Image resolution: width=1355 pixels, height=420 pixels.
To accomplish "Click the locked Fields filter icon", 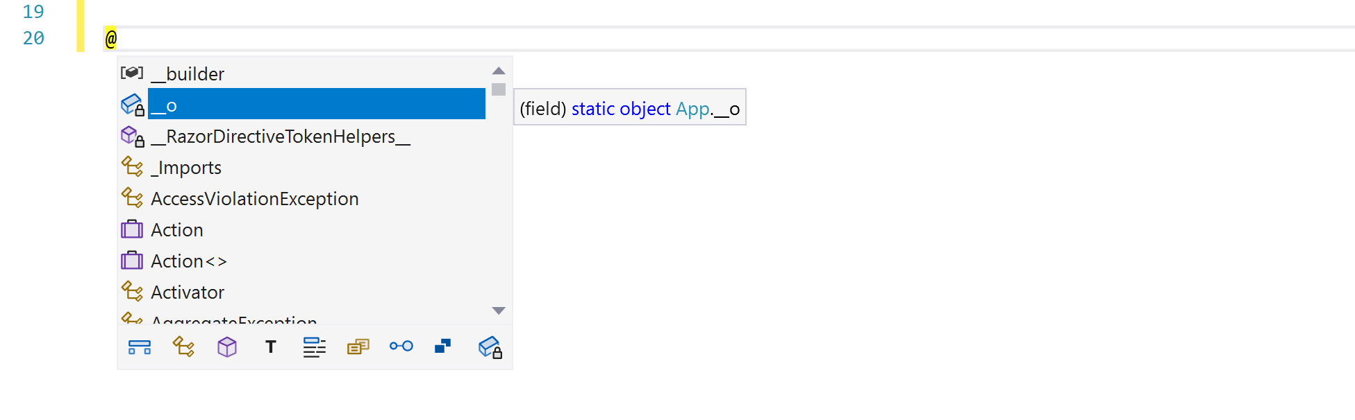I will pos(490,347).
